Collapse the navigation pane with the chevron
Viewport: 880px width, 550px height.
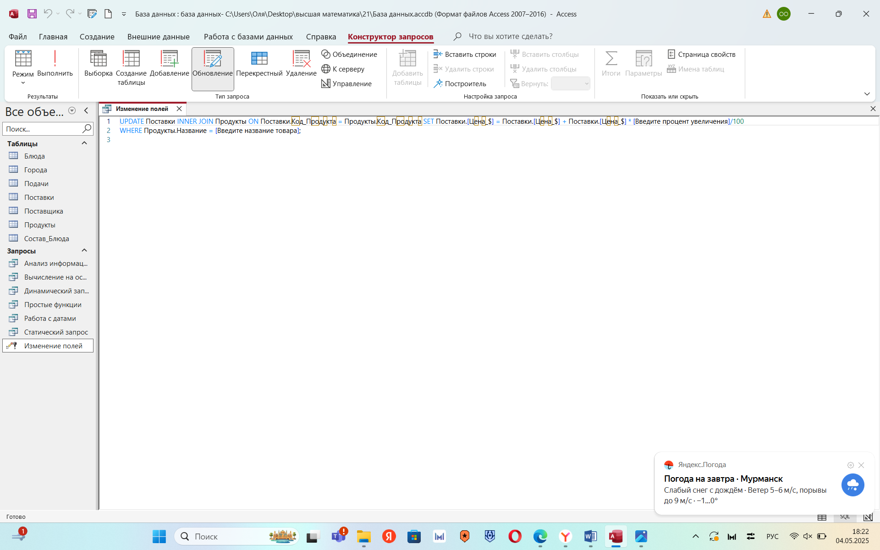[x=86, y=110]
